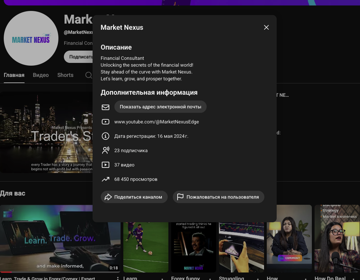
Task: Open the short with COMMENT badge thumbnail
Action: (x=289, y=239)
